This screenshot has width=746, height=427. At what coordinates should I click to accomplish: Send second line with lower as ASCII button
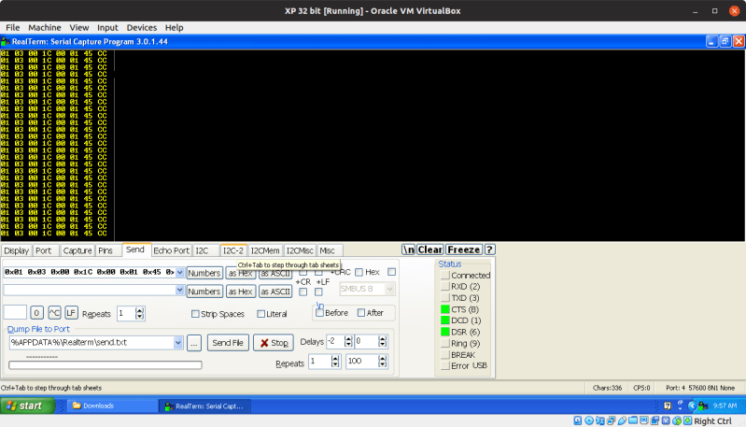275,292
